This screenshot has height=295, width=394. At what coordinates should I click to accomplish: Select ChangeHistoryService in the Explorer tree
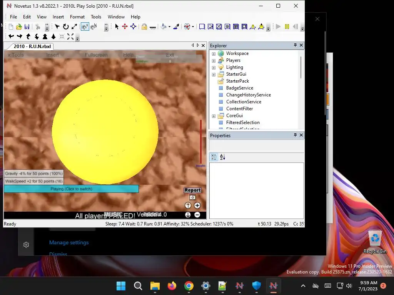[249, 95]
